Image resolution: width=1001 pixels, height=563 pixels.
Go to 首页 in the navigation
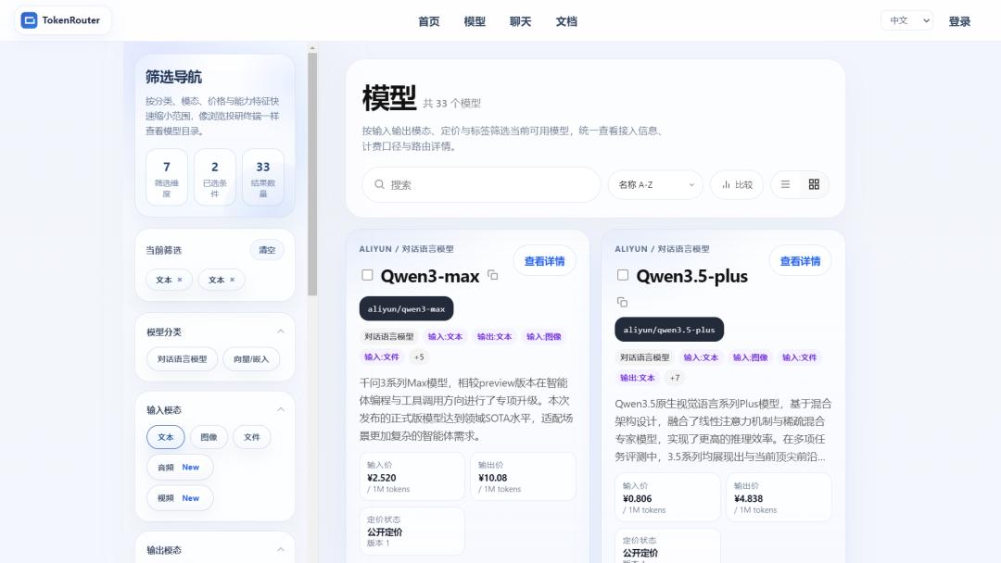[429, 21]
